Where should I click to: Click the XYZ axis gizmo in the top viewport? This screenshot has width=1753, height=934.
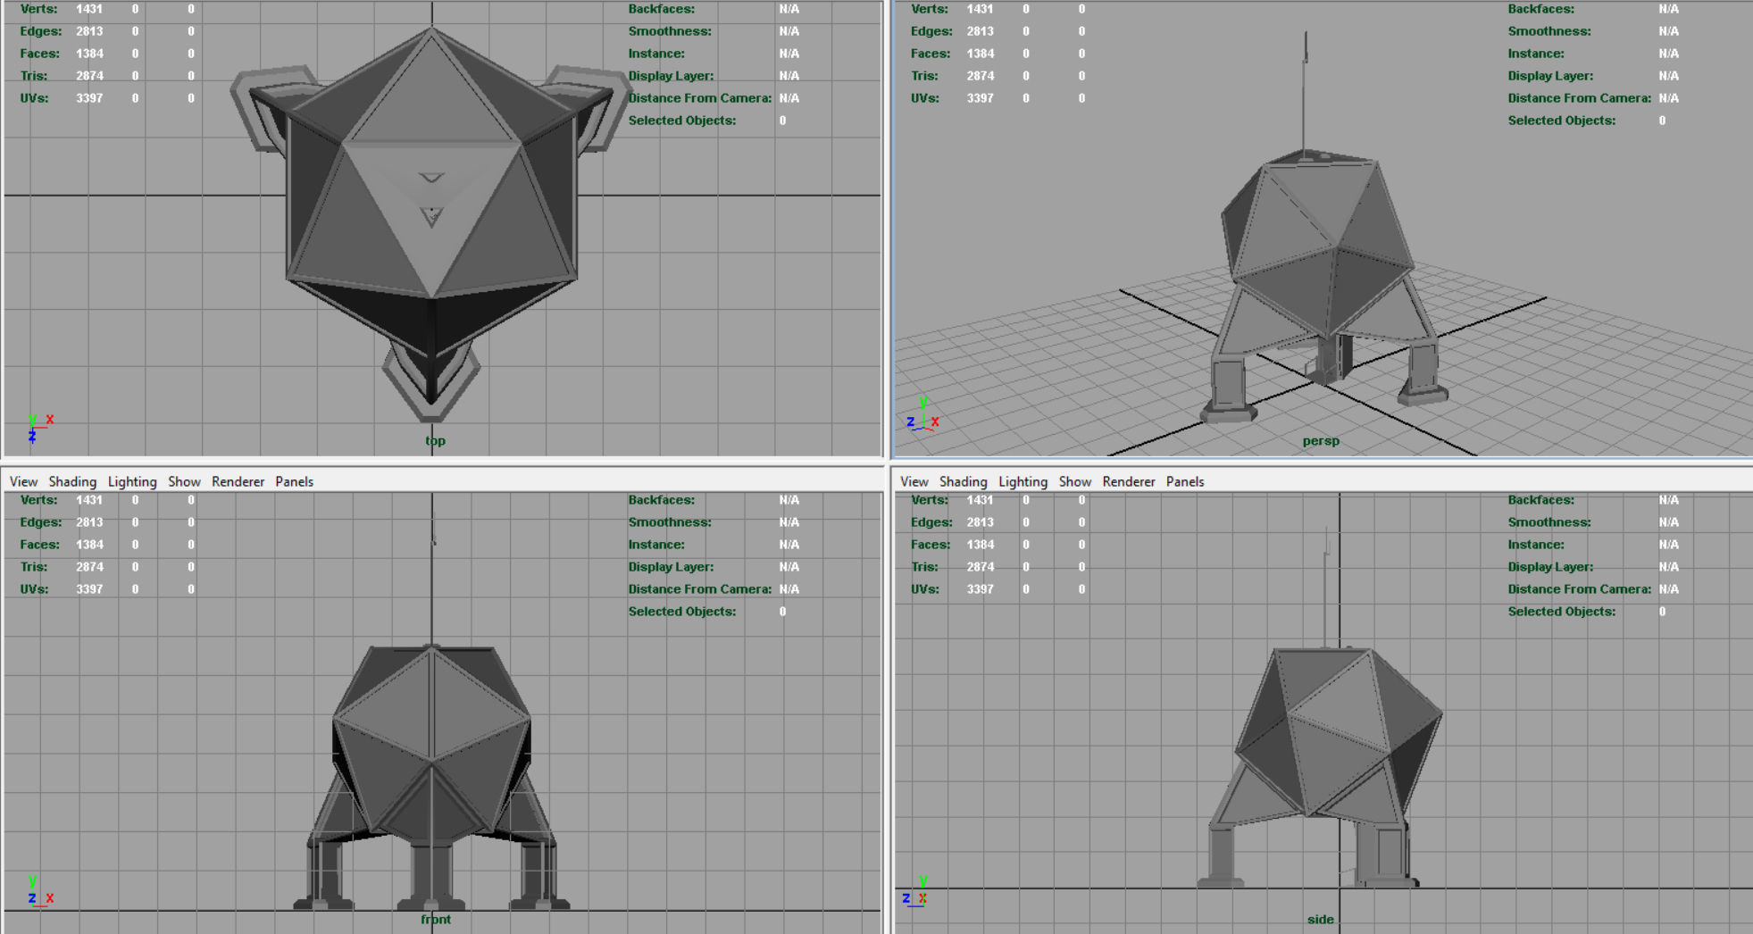tap(39, 428)
